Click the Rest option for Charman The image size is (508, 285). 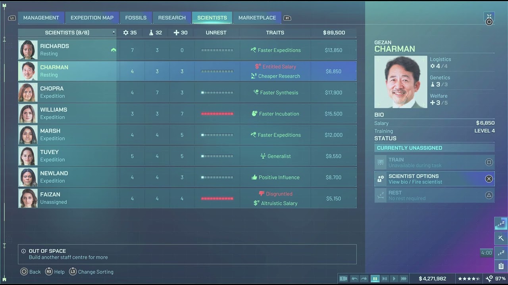(x=435, y=195)
